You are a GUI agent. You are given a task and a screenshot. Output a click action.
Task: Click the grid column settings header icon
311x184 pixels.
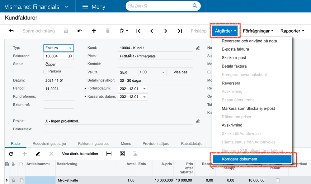[x=7, y=164]
